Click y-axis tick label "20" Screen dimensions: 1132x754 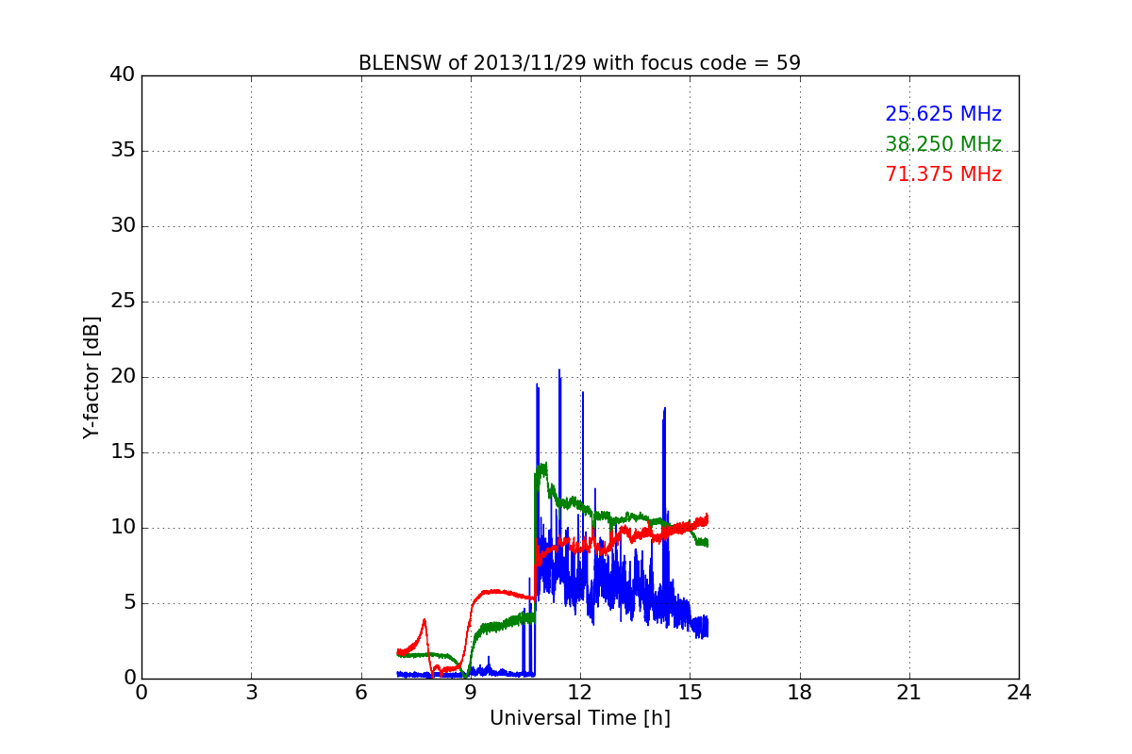coord(123,377)
